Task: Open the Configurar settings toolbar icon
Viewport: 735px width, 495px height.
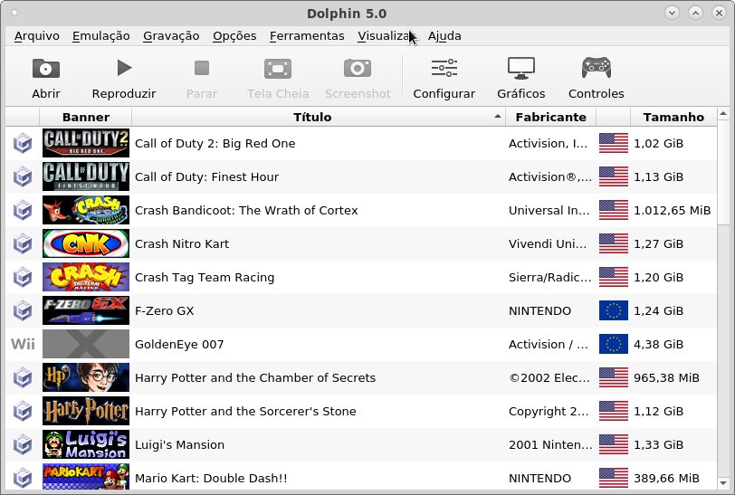Action: pos(444,68)
